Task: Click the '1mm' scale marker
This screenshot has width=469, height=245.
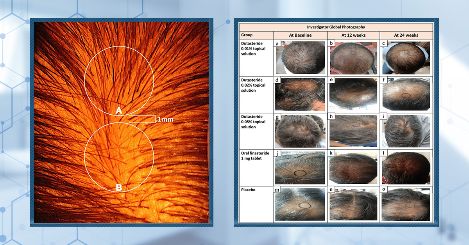Action: coord(165,119)
